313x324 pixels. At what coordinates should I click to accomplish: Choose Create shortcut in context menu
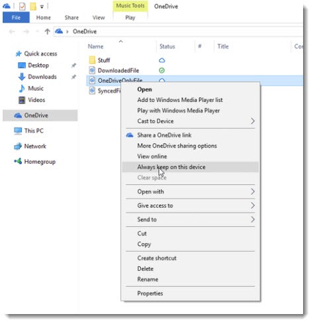(x=157, y=258)
